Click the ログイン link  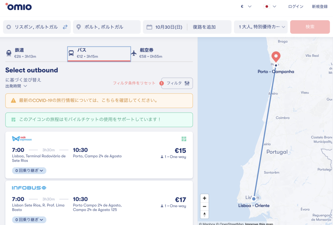[296, 7]
